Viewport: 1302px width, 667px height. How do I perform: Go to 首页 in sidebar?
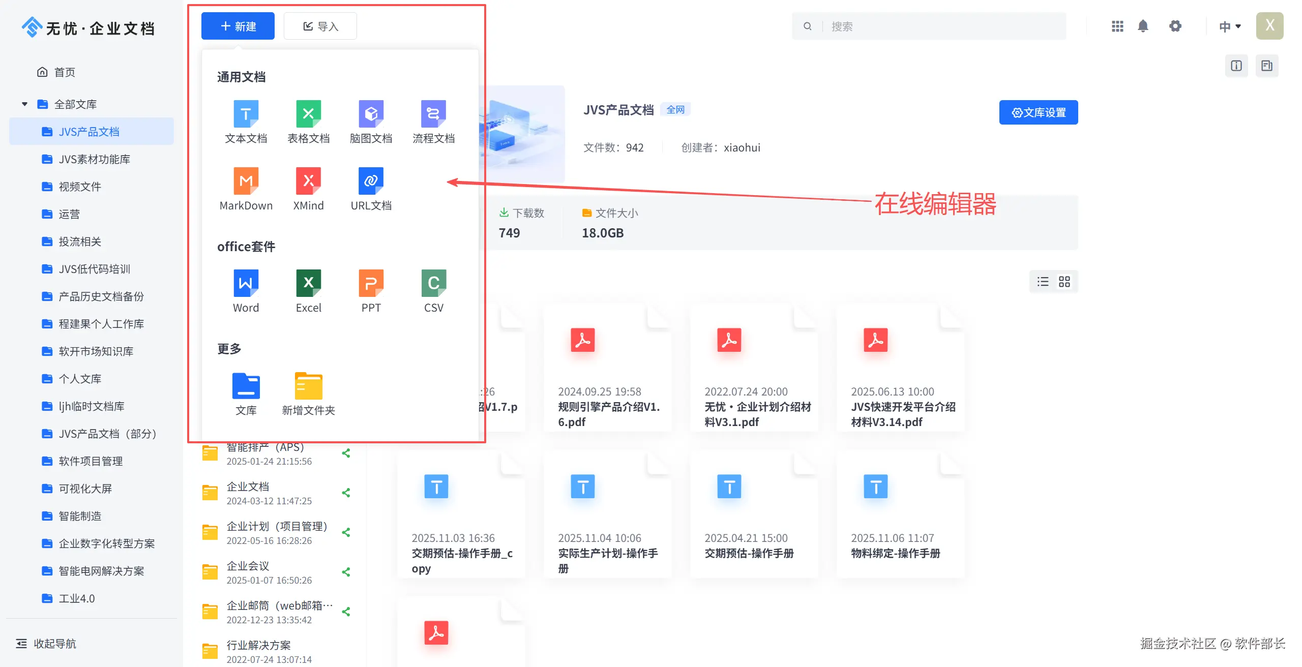point(64,72)
